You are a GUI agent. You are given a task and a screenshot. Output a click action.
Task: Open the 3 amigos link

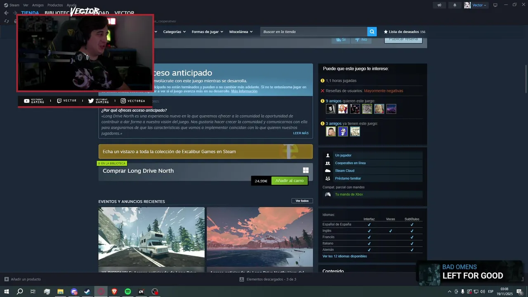pyautogui.click(x=333, y=123)
